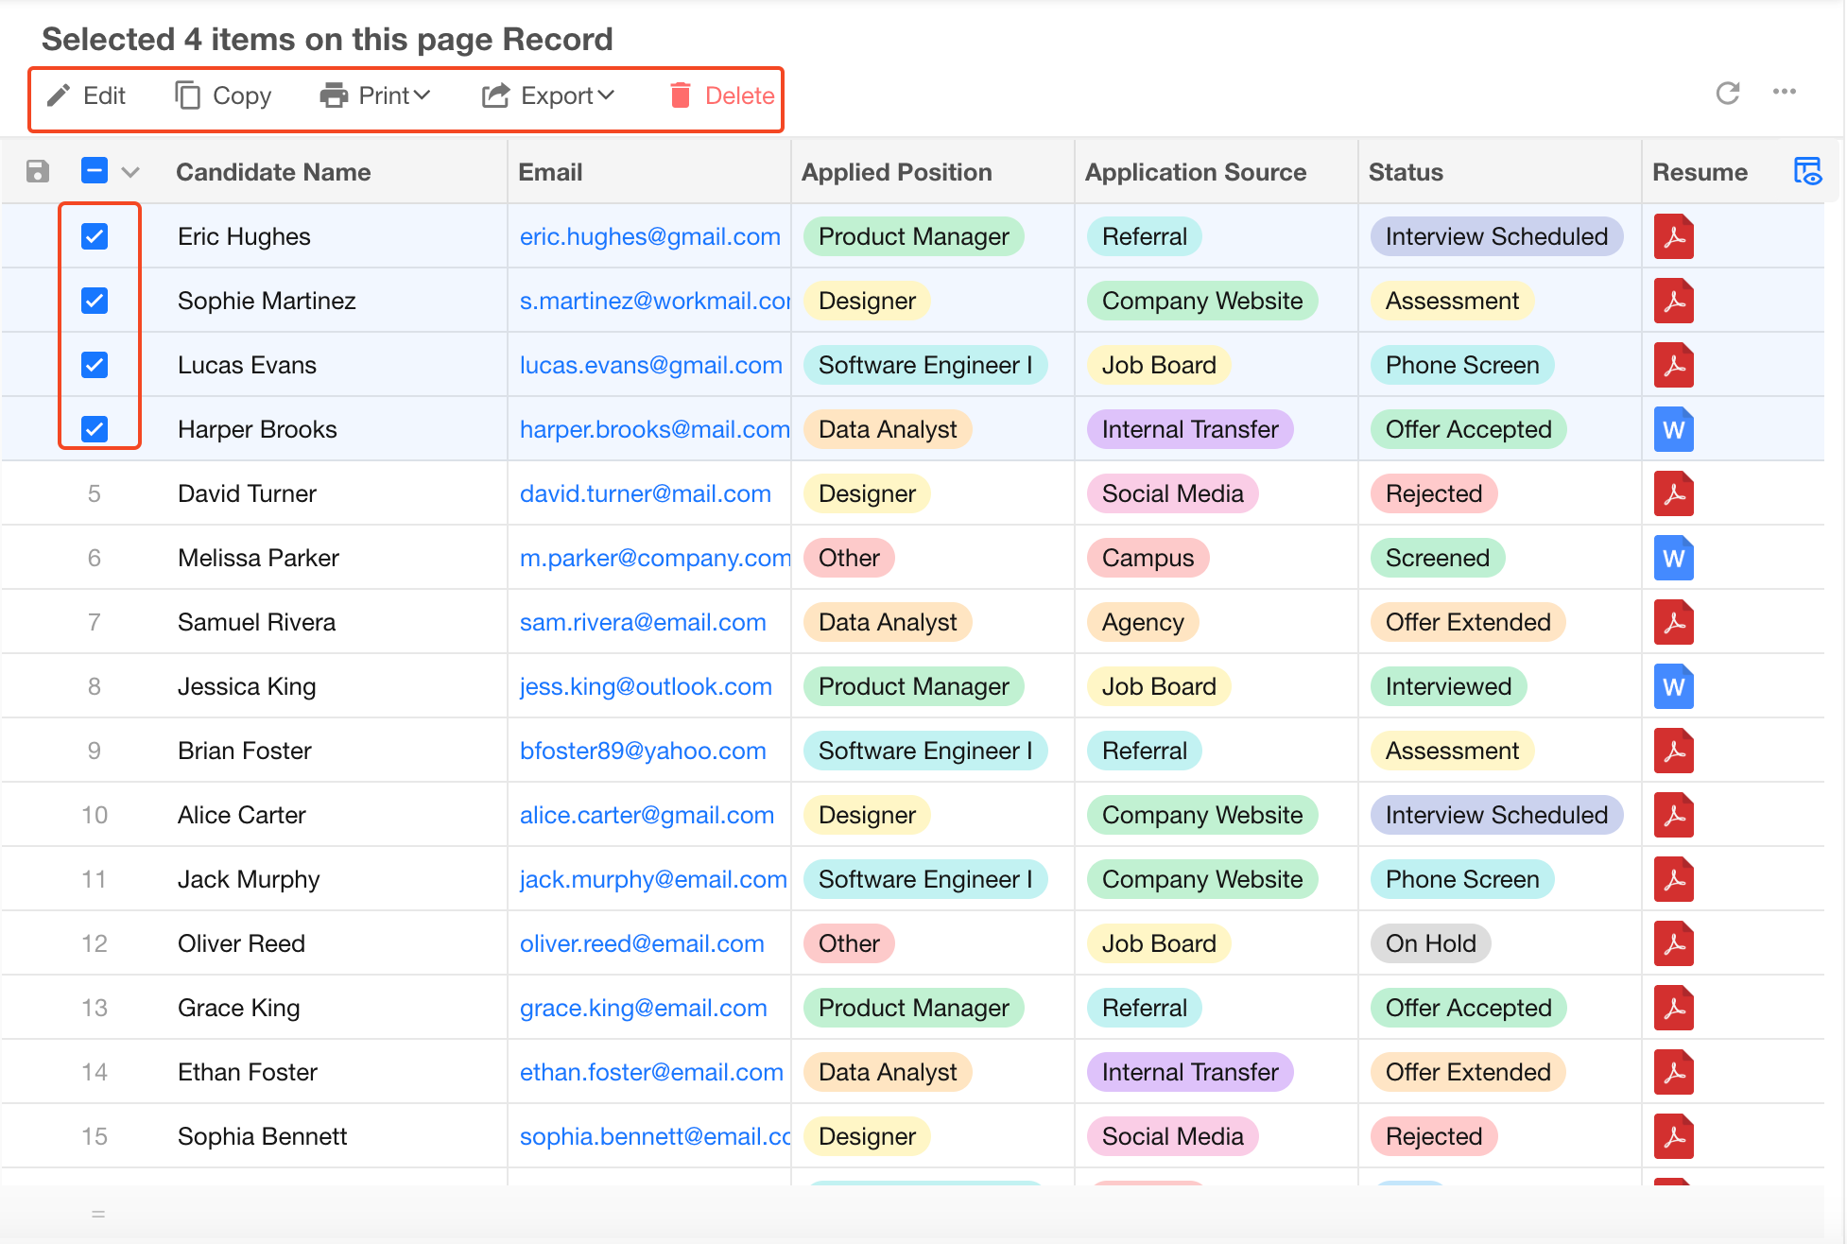This screenshot has width=1847, height=1244.
Task: Click Oliver Reed's On Hold status tag
Action: click(x=1431, y=943)
